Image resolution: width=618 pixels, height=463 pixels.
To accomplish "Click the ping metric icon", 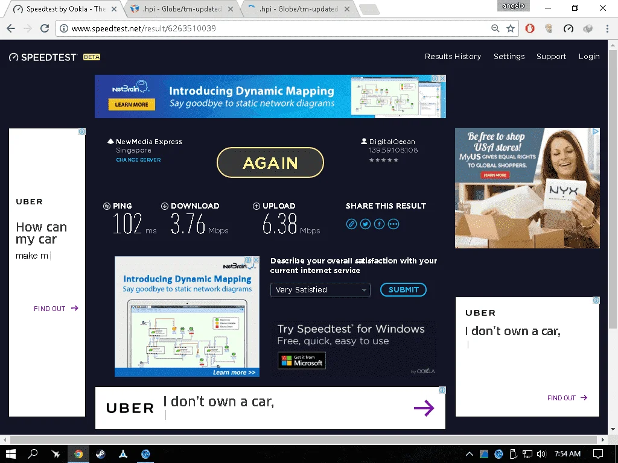I will coord(106,206).
